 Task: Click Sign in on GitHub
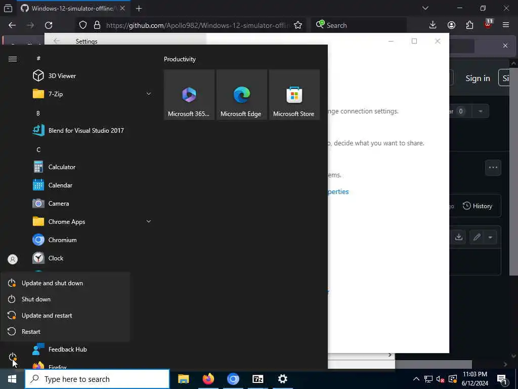pyautogui.click(x=478, y=79)
